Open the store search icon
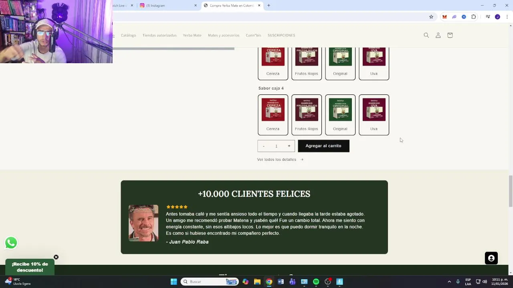 [426, 35]
